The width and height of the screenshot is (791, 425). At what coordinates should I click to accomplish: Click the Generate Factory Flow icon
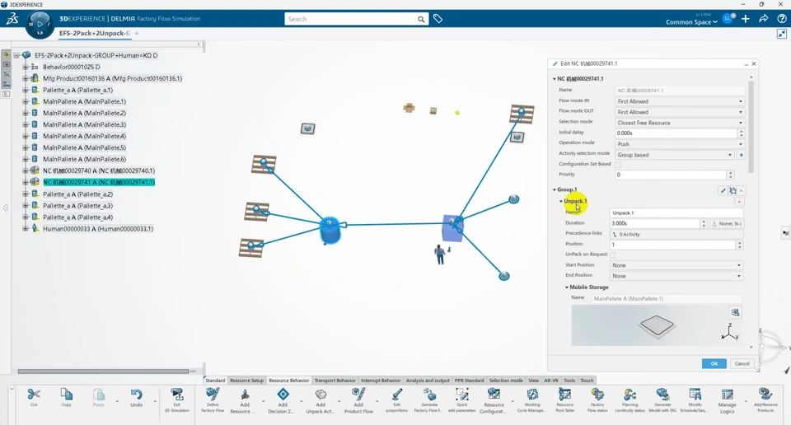click(429, 395)
